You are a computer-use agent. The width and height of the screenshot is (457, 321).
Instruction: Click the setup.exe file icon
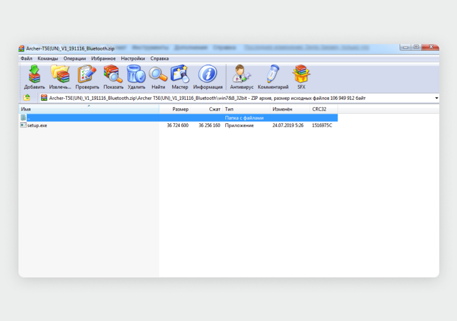(24, 125)
